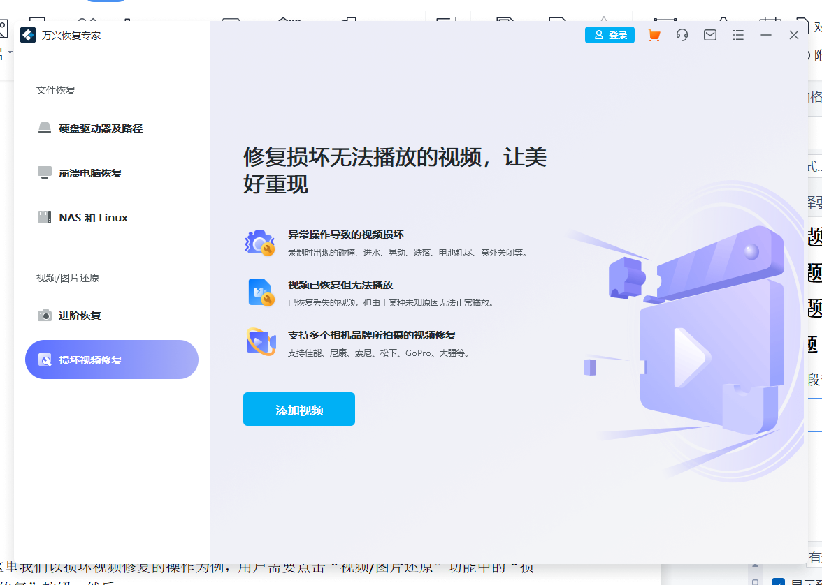
Task: Open the options list icon in the titlebar
Action: [x=738, y=34]
